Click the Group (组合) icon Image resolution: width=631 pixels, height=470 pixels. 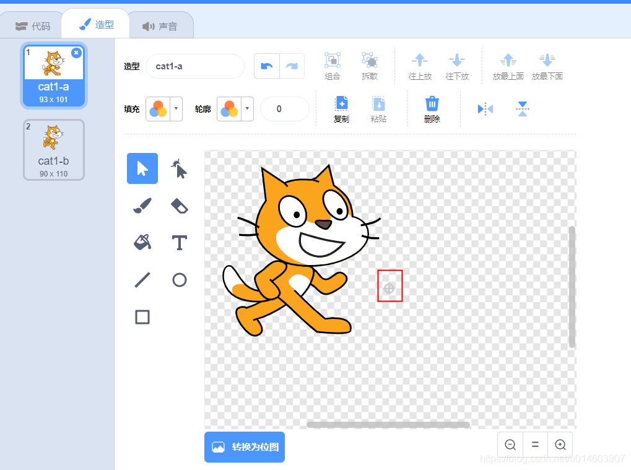[333, 66]
